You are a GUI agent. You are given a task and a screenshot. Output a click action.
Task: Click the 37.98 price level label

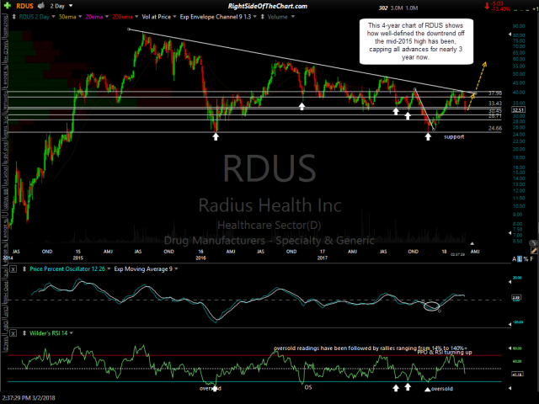pos(495,93)
